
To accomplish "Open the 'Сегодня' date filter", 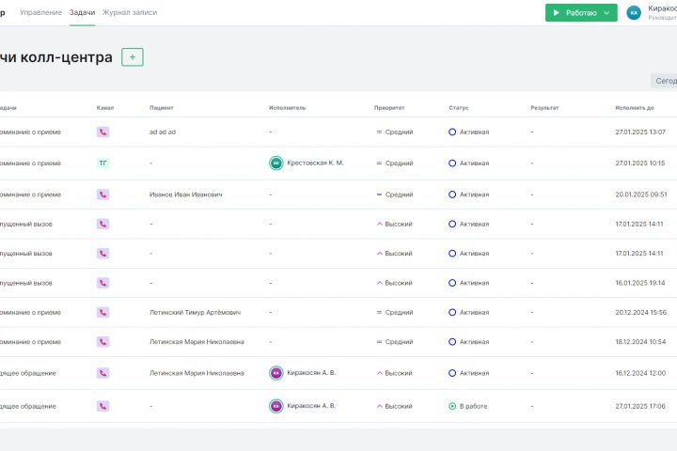I will pyautogui.click(x=665, y=81).
